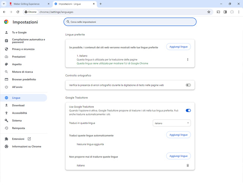243x194 pixels.
Task: Select the Impostazioni - Lingue tab
Action: click(75, 4)
